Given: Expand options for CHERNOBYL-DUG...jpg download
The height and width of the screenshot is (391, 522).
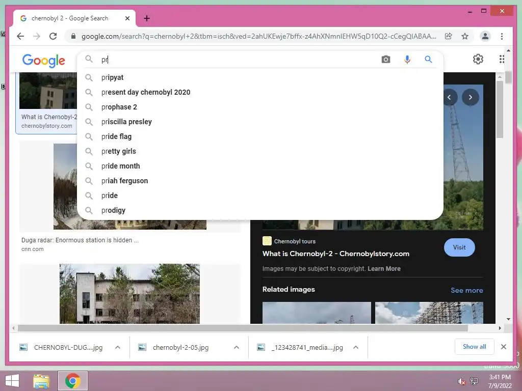Looking at the screenshot, I should pyautogui.click(x=118, y=347).
